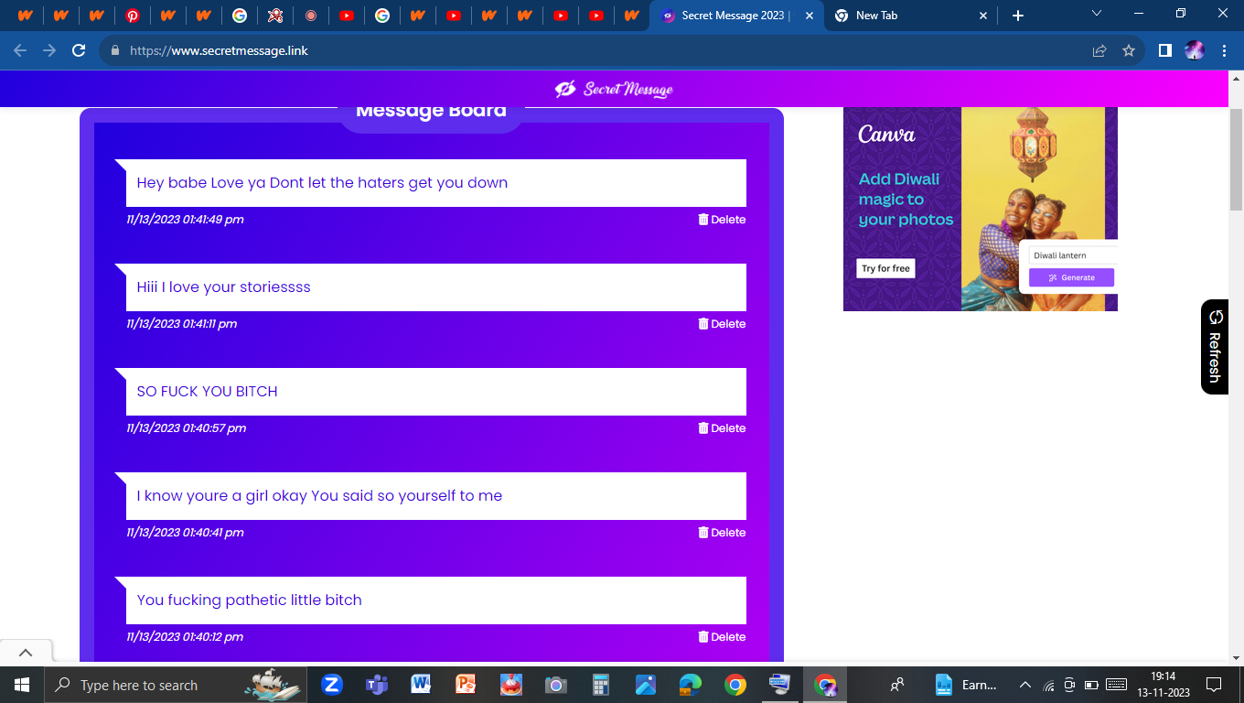
Task: Share this page using the share icon
Action: (x=1099, y=50)
